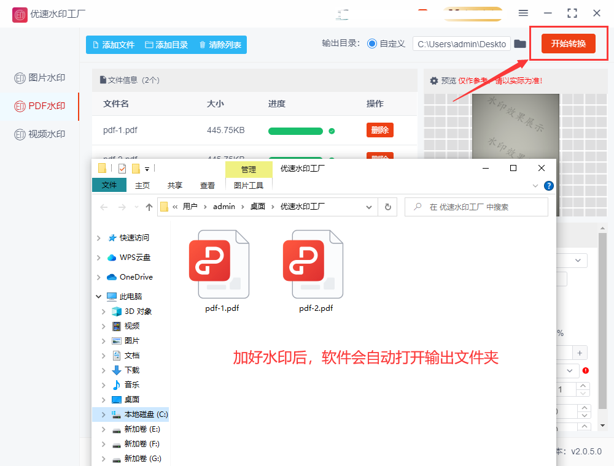Expand the Explorer ribbon chevron
Image resolution: width=614 pixels, height=466 pixels.
(x=535, y=186)
